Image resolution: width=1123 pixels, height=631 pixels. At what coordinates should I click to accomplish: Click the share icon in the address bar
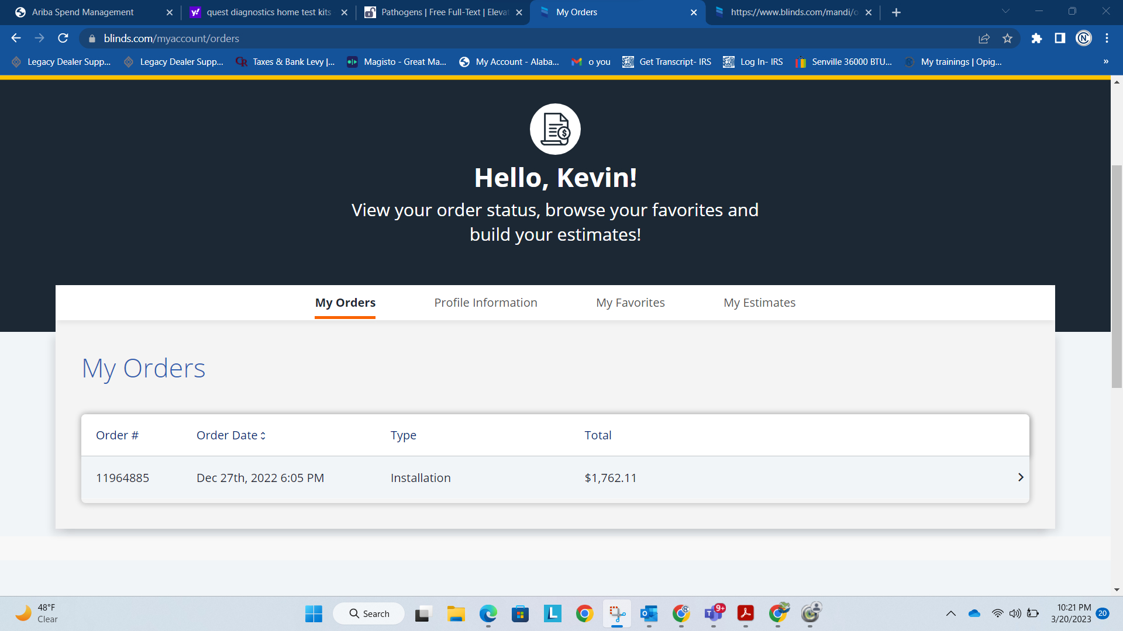point(984,39)
